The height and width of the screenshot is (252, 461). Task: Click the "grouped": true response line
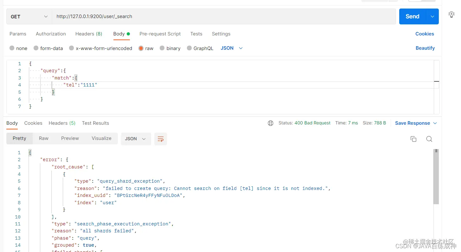point(74,245)
